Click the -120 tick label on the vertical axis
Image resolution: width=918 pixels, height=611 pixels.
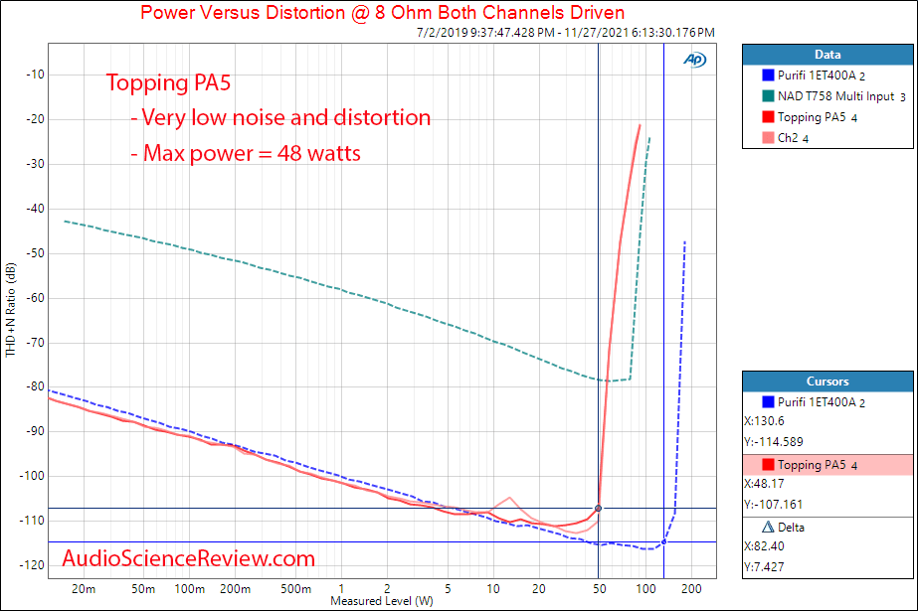[x=32, y=565]
